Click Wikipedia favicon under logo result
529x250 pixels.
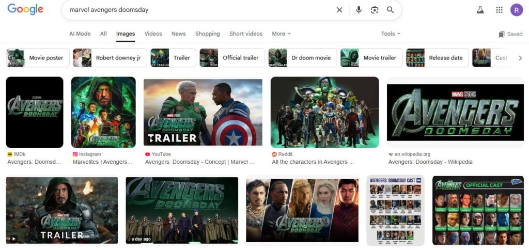pos(391,154)
